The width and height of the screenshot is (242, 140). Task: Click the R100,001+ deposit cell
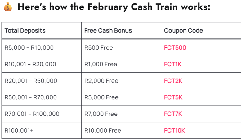coord(19,130)
